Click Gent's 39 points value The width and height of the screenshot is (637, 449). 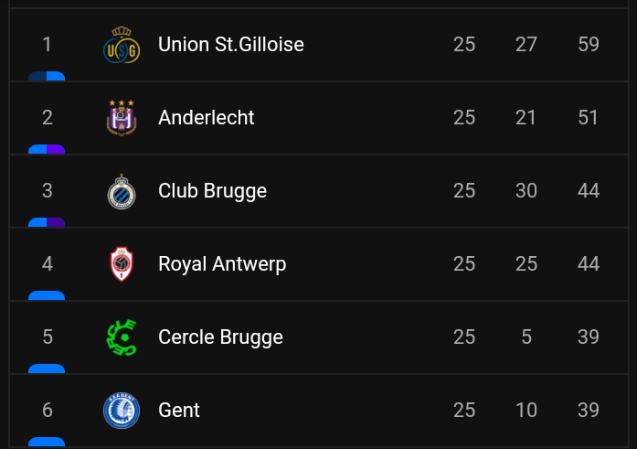pos(589,410)
